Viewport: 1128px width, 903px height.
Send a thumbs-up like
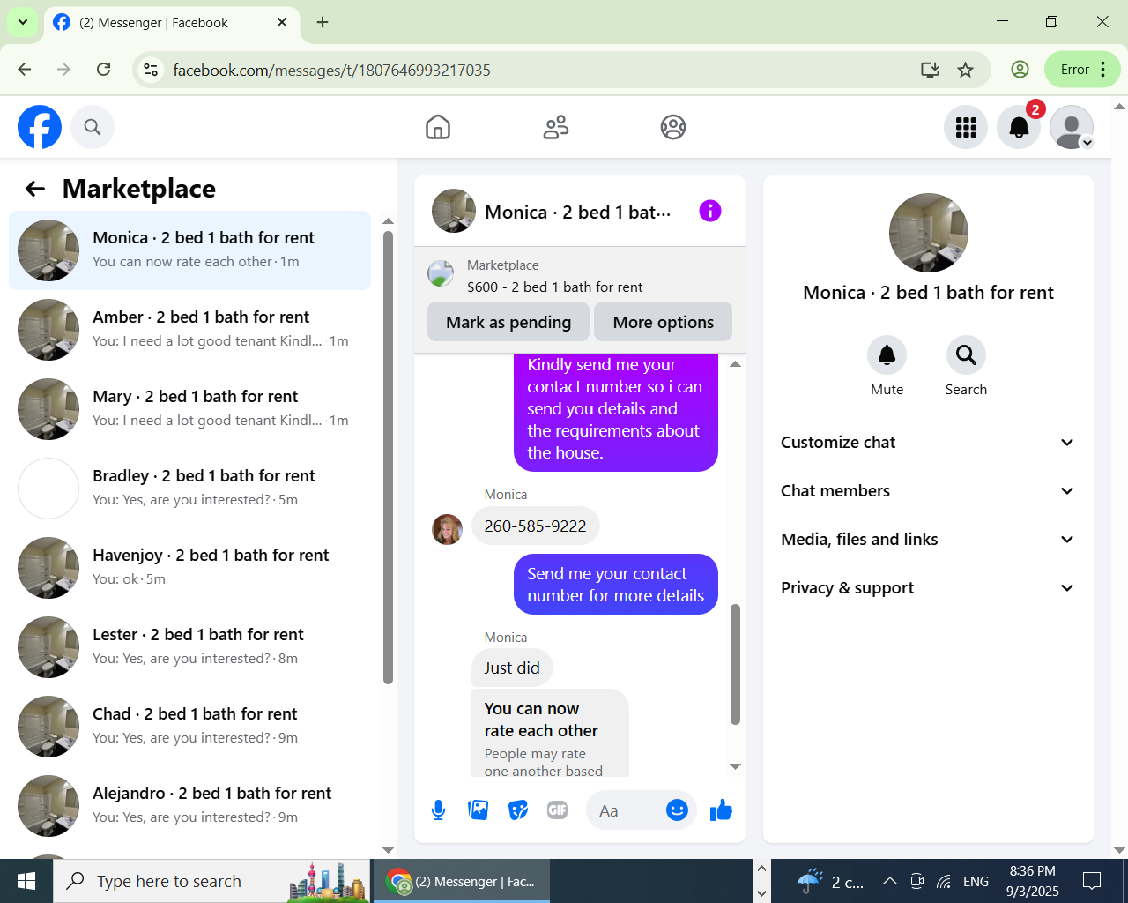pos(721,810)
